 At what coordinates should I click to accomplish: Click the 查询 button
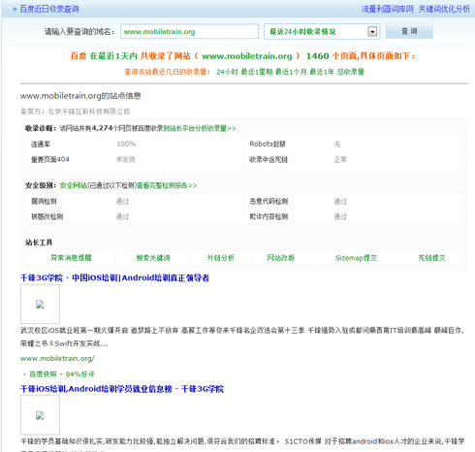[x=409, y=31]
